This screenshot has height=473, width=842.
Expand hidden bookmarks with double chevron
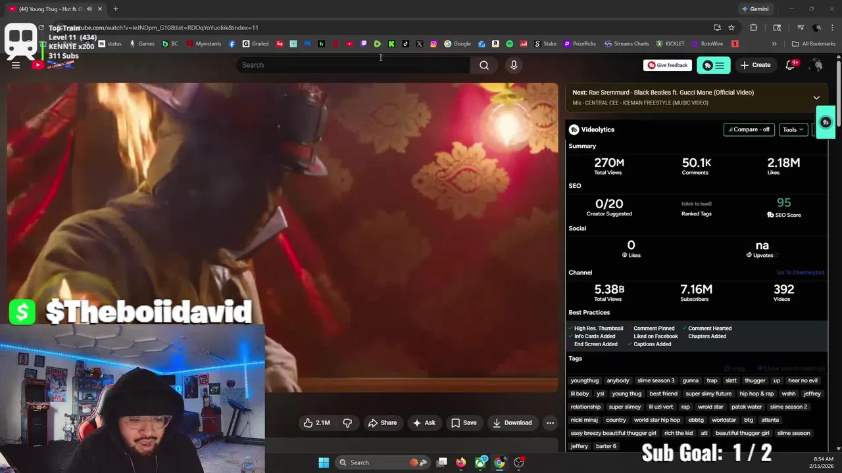tap(774, 44)
